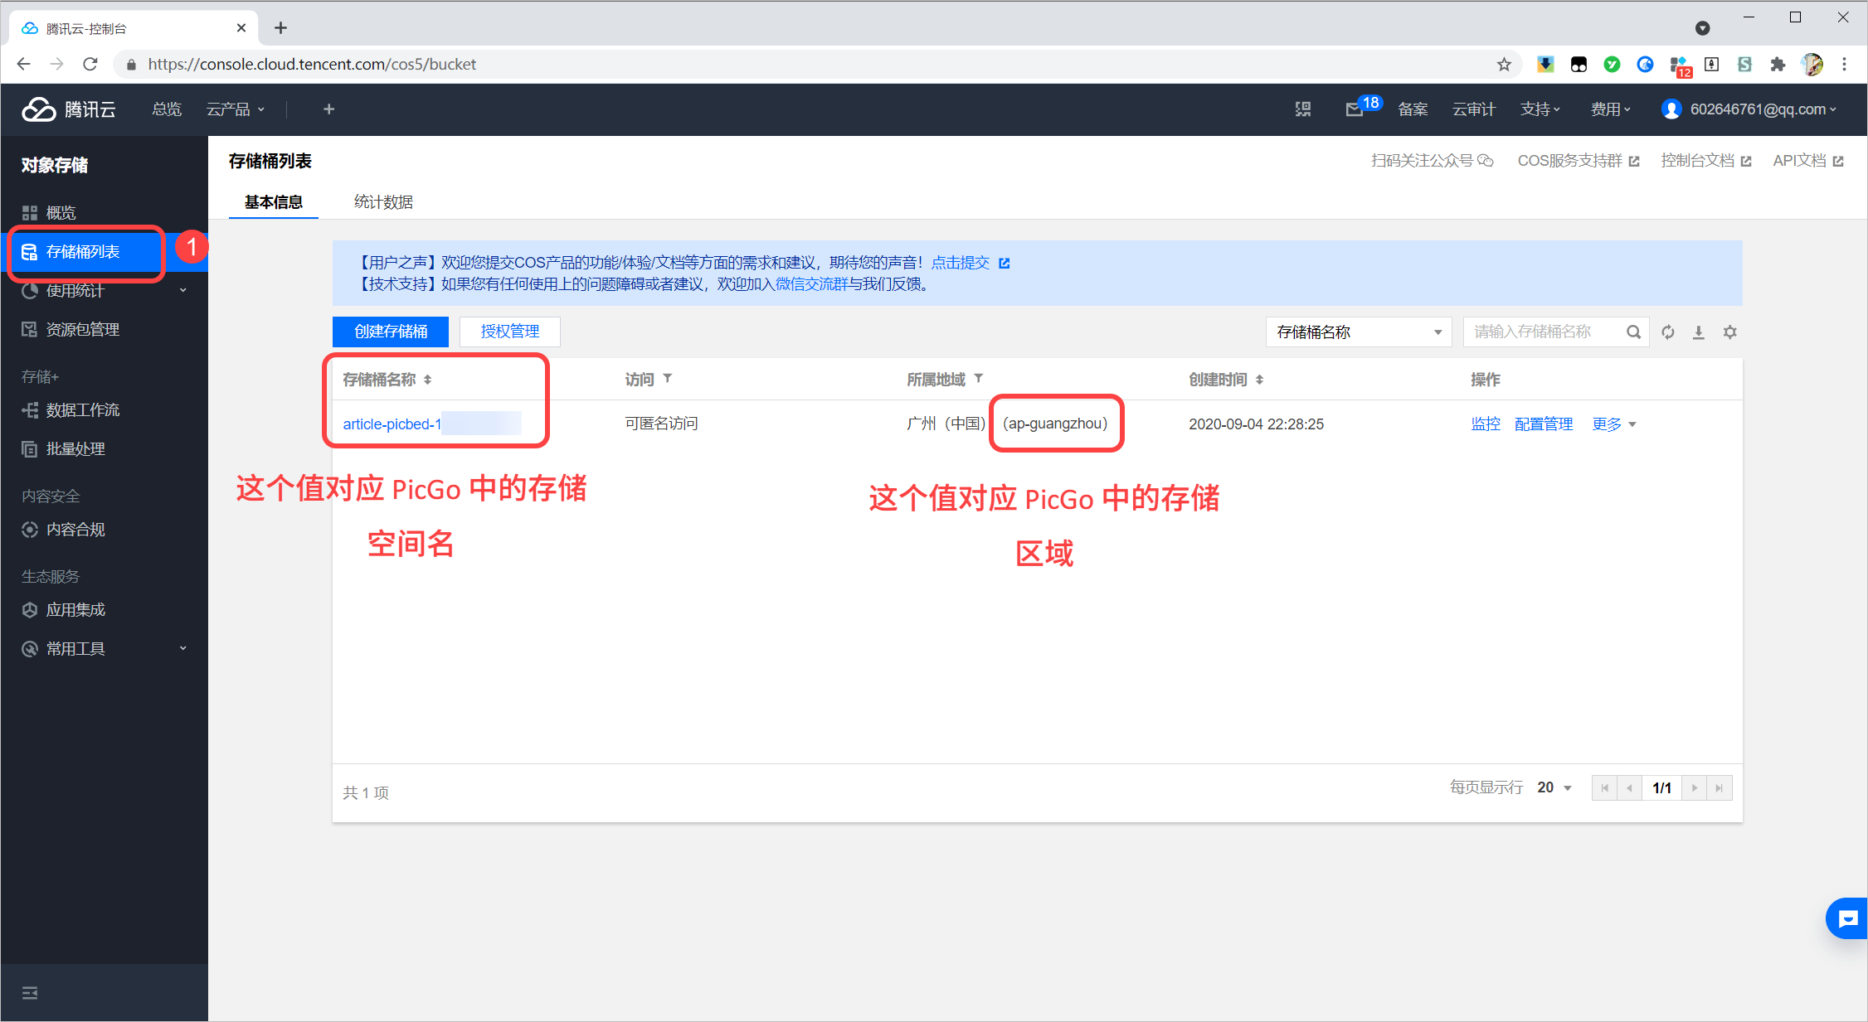Click the QR scan icon in the top navigation

tap(1303, 109)
